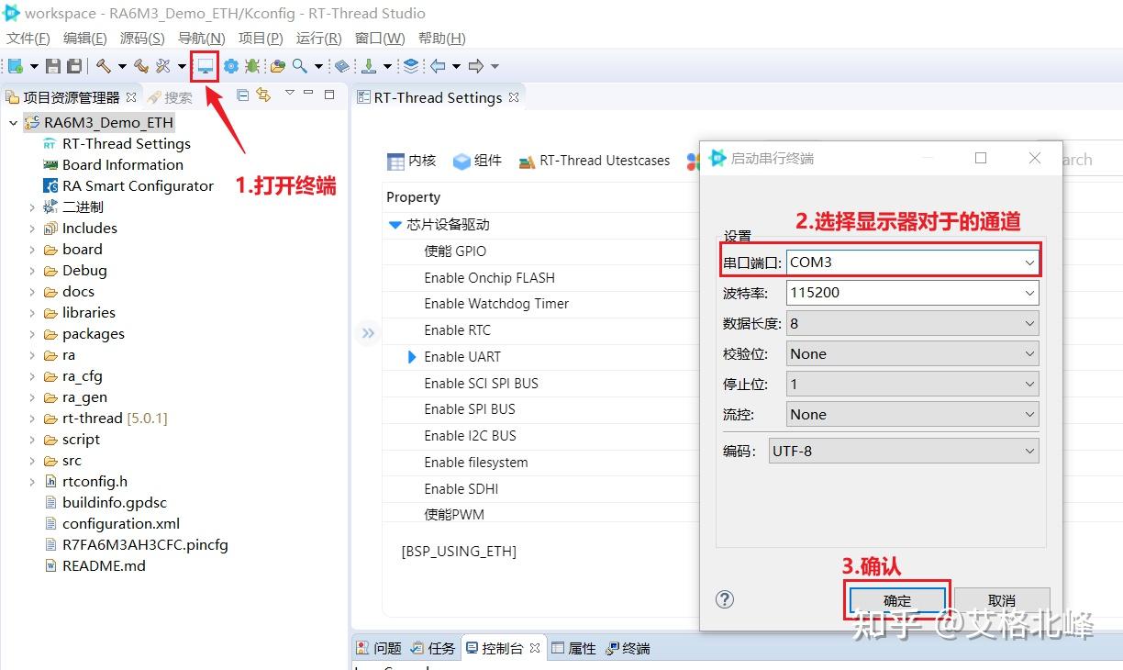Select README.md in project tree

(95, 566)
